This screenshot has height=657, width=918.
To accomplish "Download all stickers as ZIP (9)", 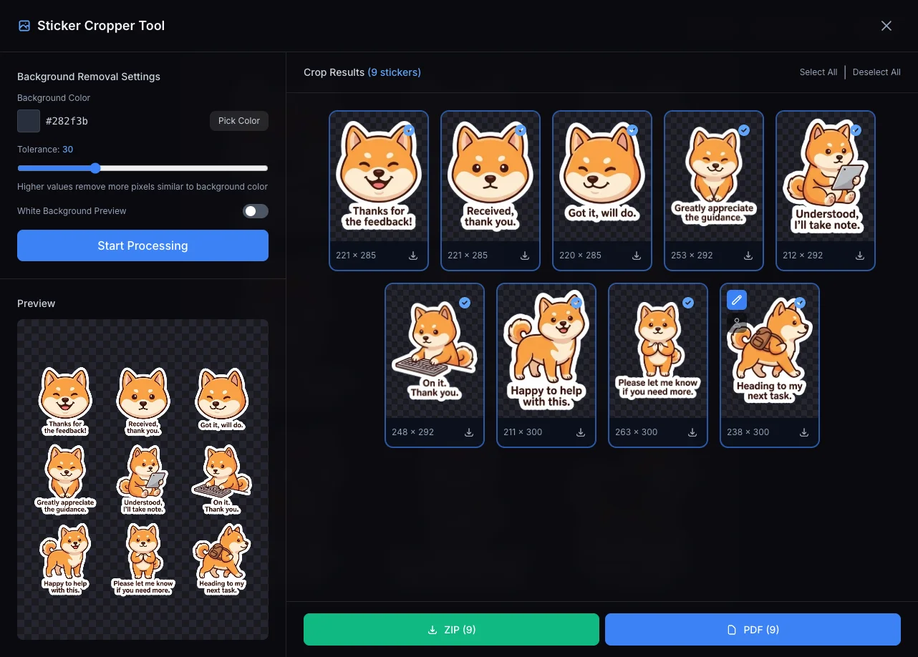I will click(451, 630).
